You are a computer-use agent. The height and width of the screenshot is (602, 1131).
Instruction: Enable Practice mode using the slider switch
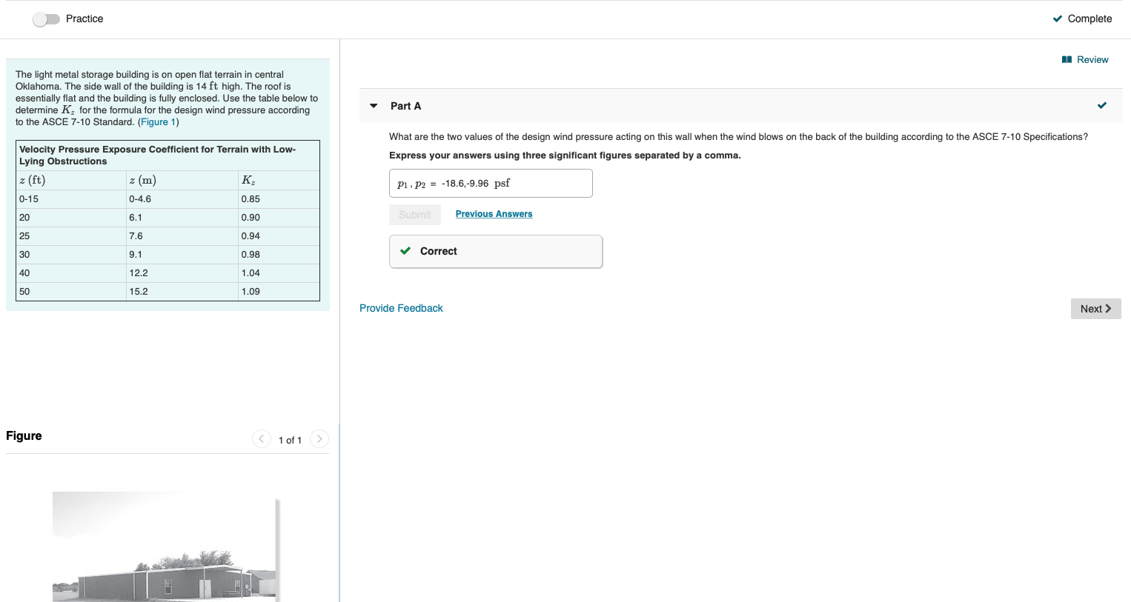pyautogui.click(x=47, y=19)
